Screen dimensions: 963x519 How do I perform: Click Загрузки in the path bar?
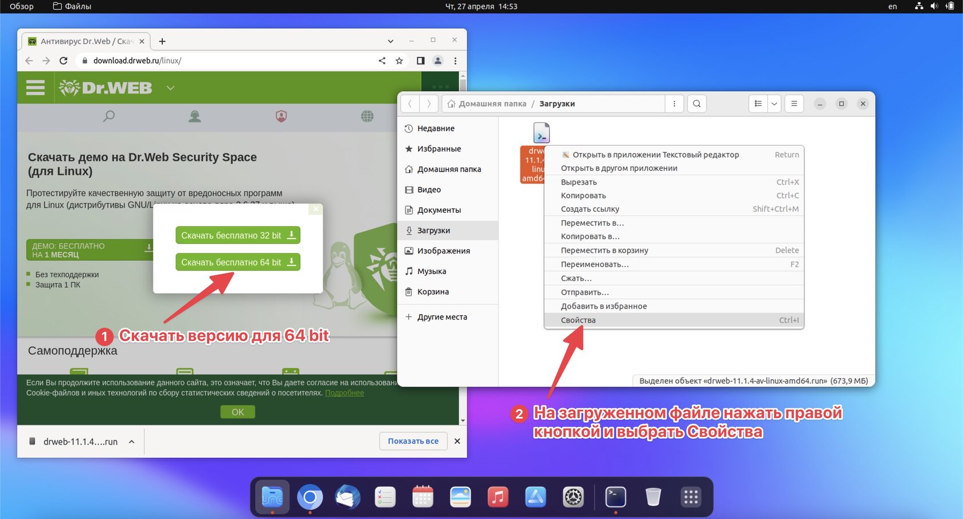coord(557,104)
